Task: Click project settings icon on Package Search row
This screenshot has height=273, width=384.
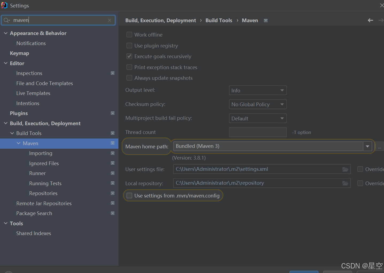Action: click(113, 213)
